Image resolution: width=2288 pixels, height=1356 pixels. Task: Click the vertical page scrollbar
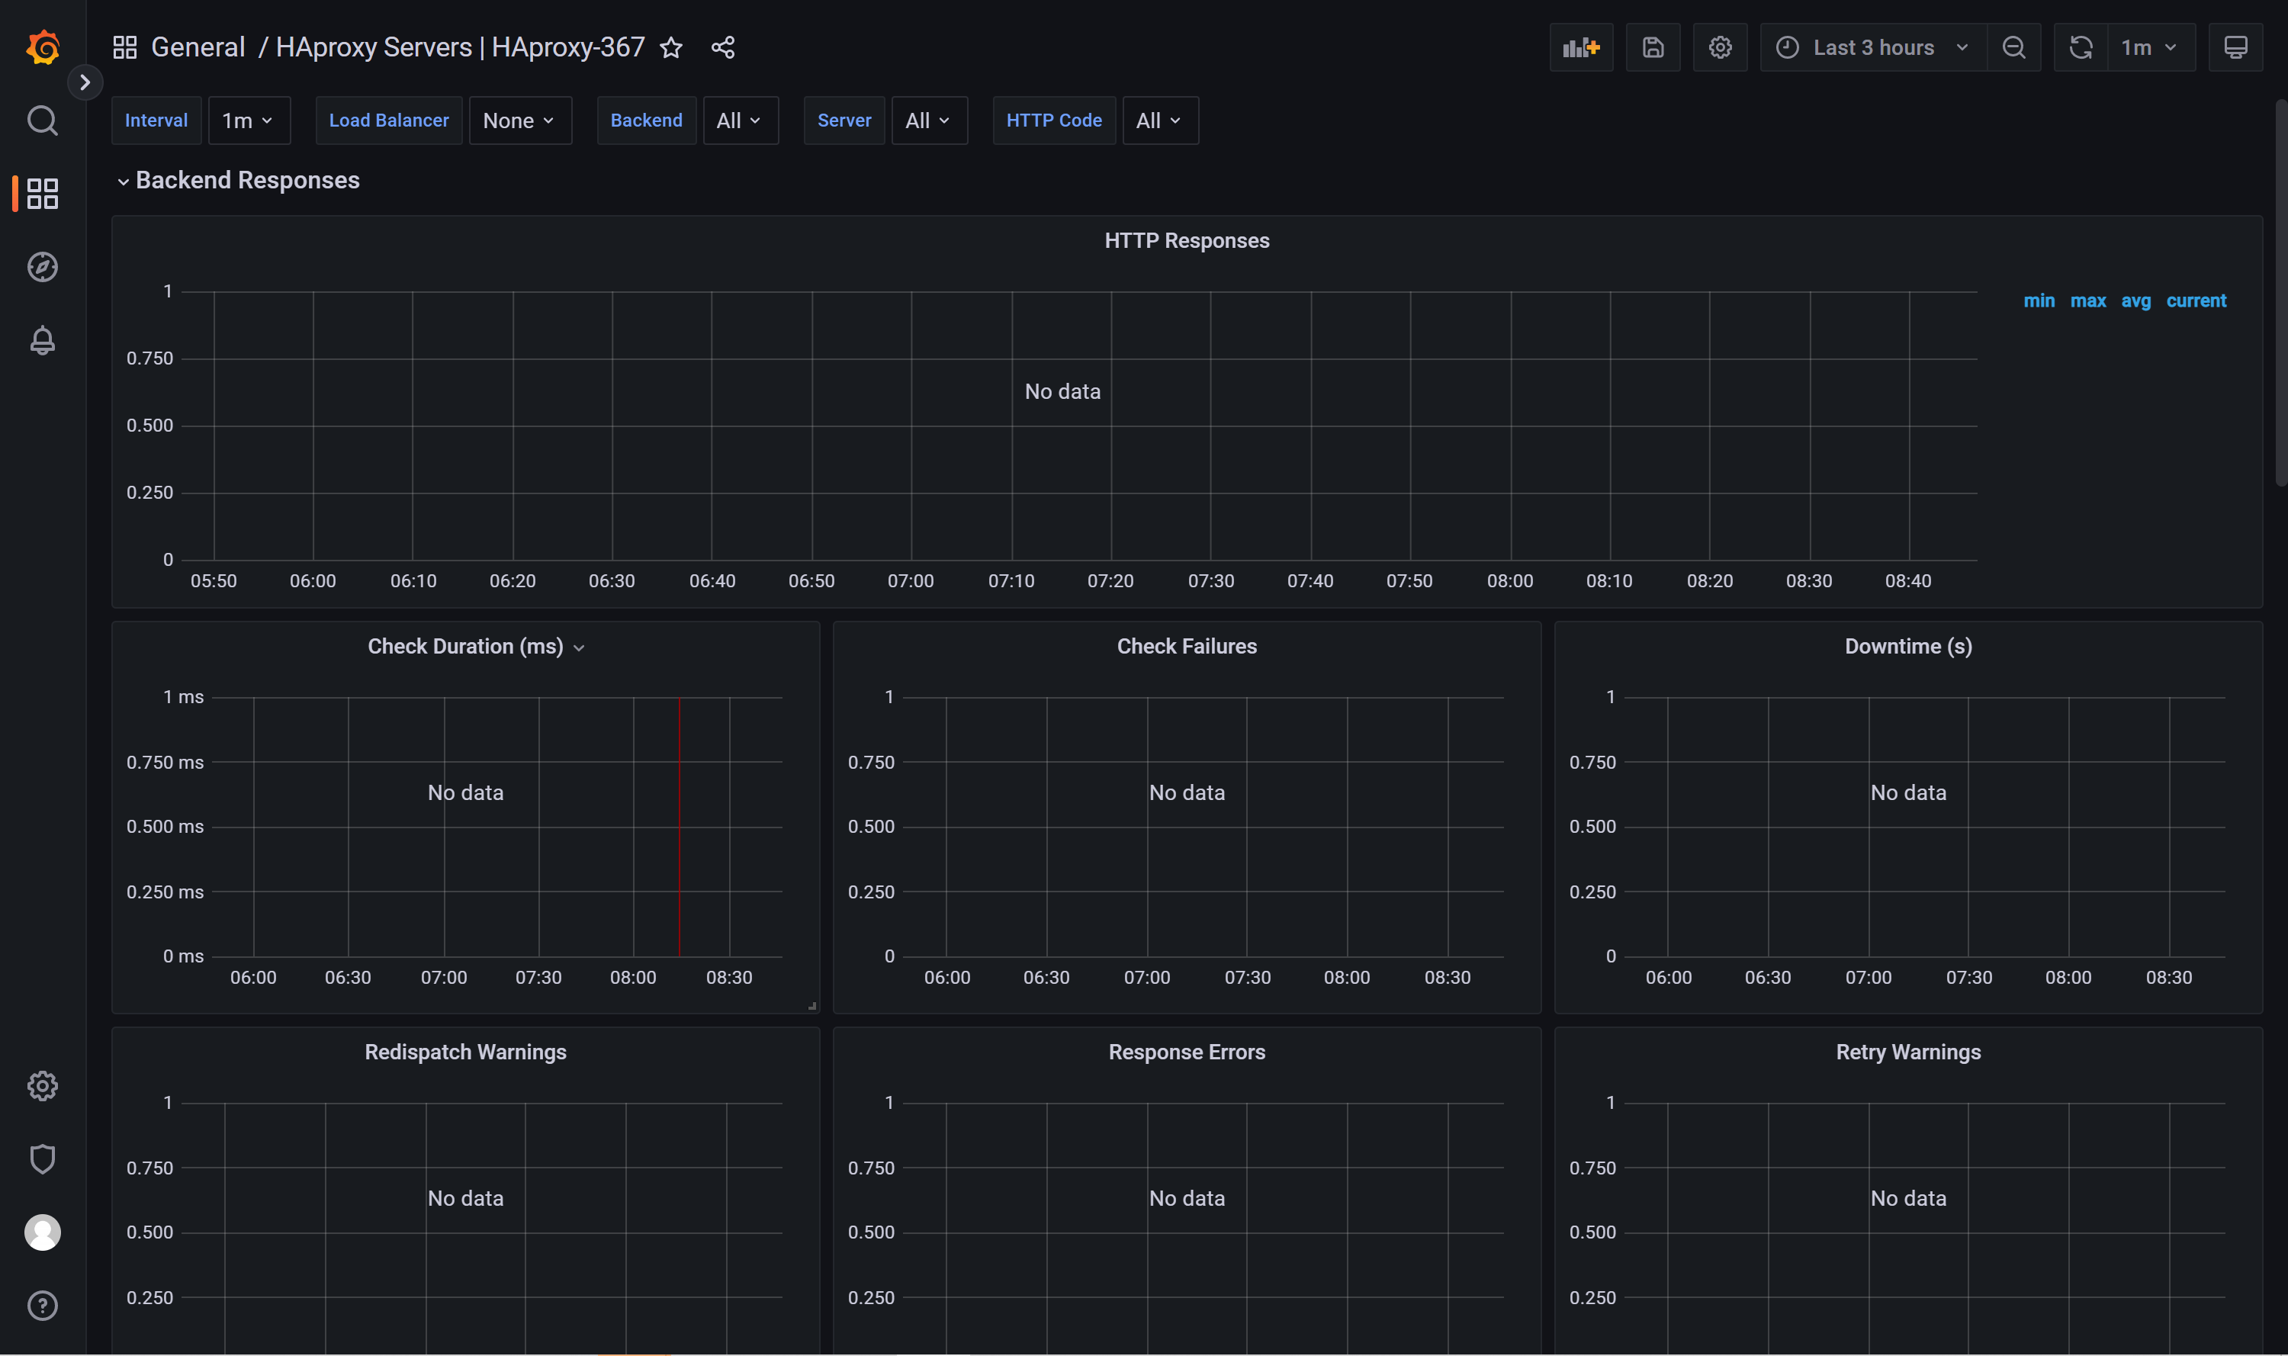[2280, 292]
